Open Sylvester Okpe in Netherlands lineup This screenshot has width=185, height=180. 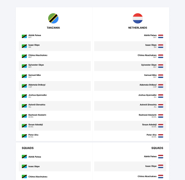tap(149, 65)
